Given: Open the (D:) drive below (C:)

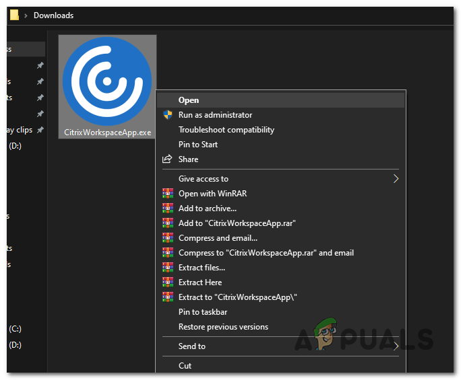Looking at the screenshot, I should pyautogui.click(x=15, y=345).
